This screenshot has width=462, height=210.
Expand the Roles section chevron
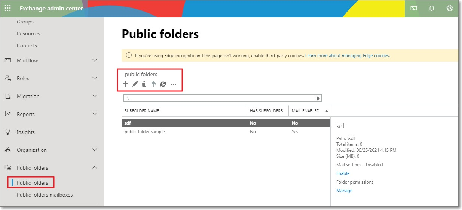click(x=95, y=78)
